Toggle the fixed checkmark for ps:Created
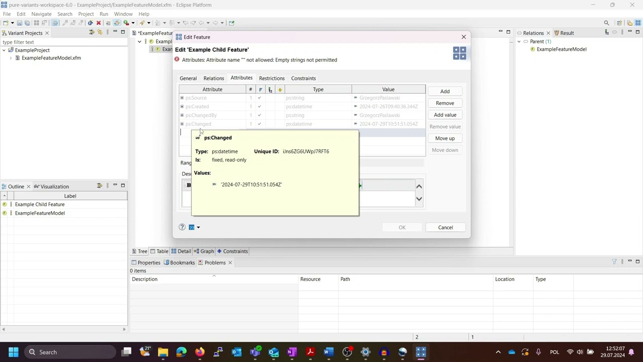Image resolution: width=643 pixels, height=362 pixels. tap(260, 107)
